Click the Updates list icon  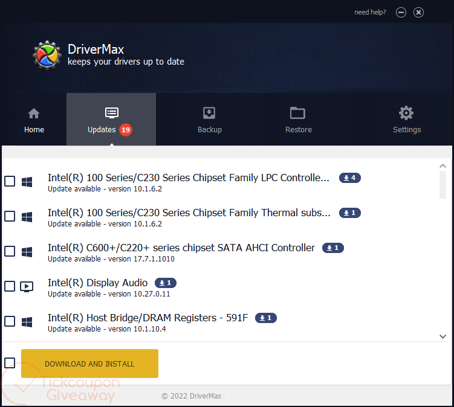[x=112, y=113]
